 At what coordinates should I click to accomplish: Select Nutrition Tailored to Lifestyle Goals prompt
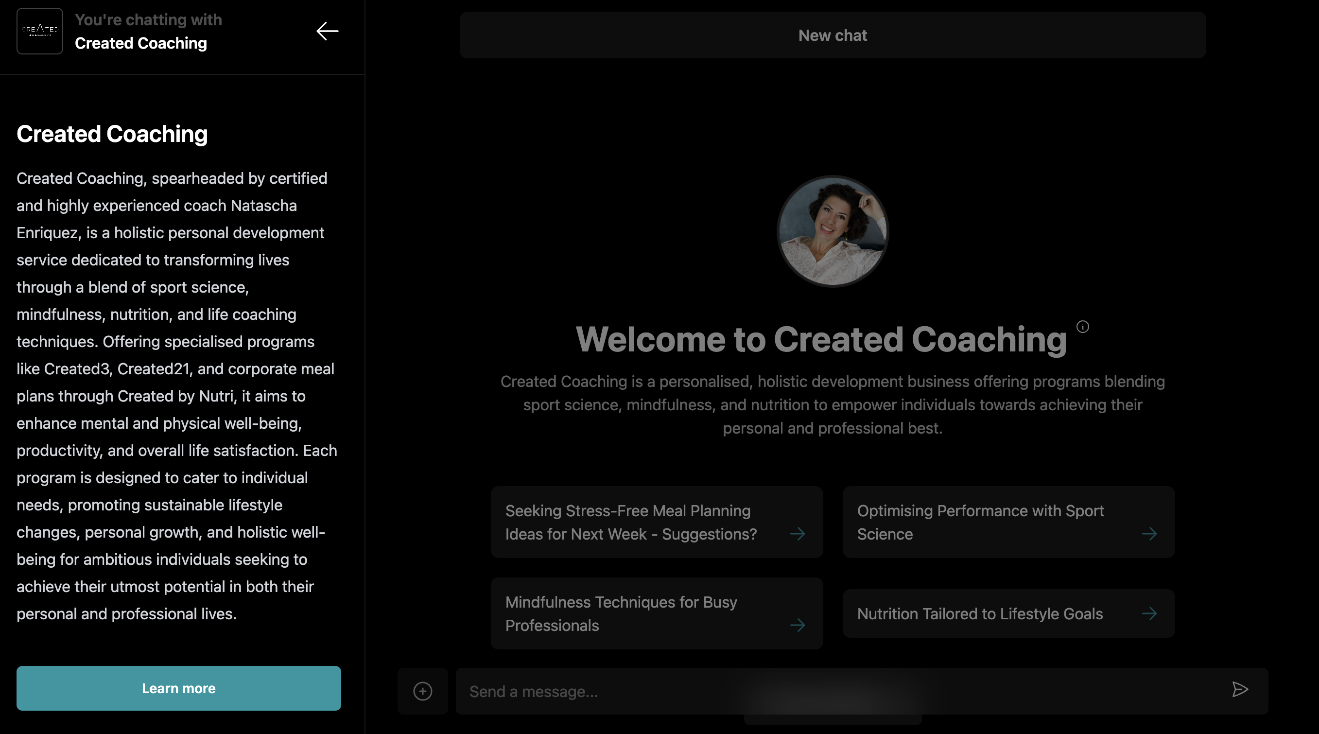979,613
